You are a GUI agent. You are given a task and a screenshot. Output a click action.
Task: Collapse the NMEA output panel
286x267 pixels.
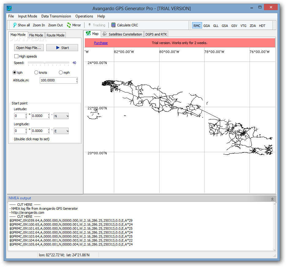coord(272,199)
